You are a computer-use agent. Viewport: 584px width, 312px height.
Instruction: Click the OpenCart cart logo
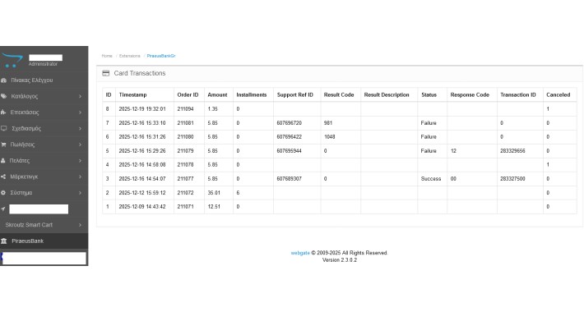[x=12, y=60]
